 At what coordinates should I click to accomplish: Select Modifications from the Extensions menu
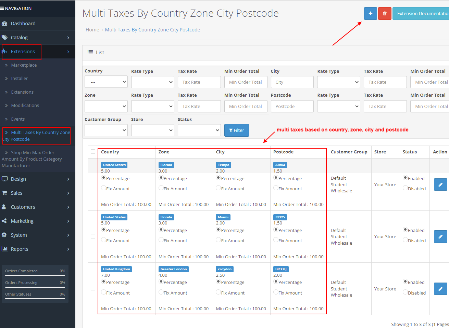point(25,105)
